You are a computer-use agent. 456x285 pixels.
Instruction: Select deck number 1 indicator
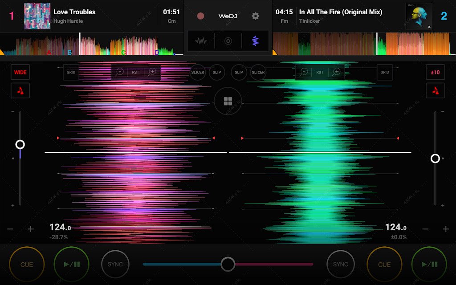point(12,16)
